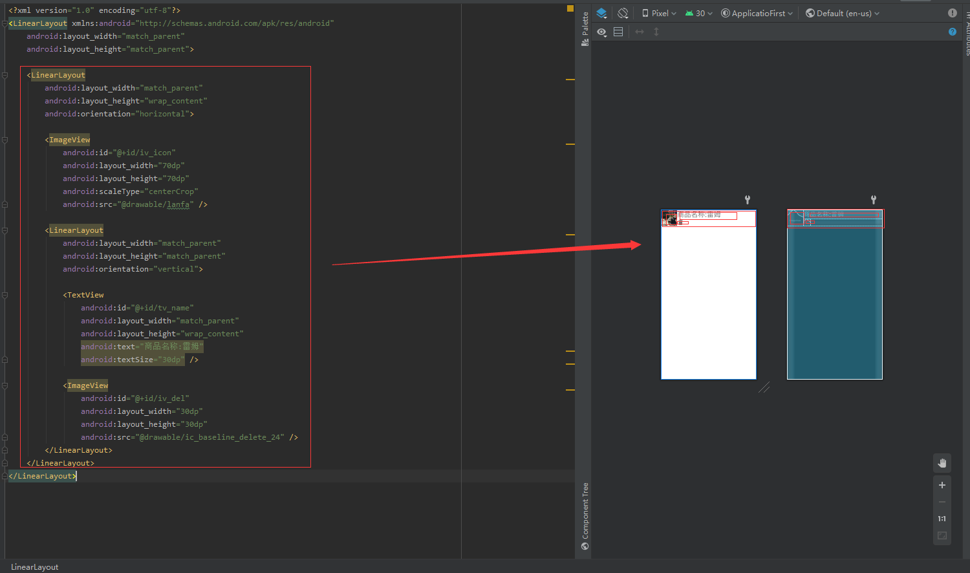The height and width of the screenshot is (573, 970).
Task: Click wrench icon above the design preview
Action: [748, 200]
